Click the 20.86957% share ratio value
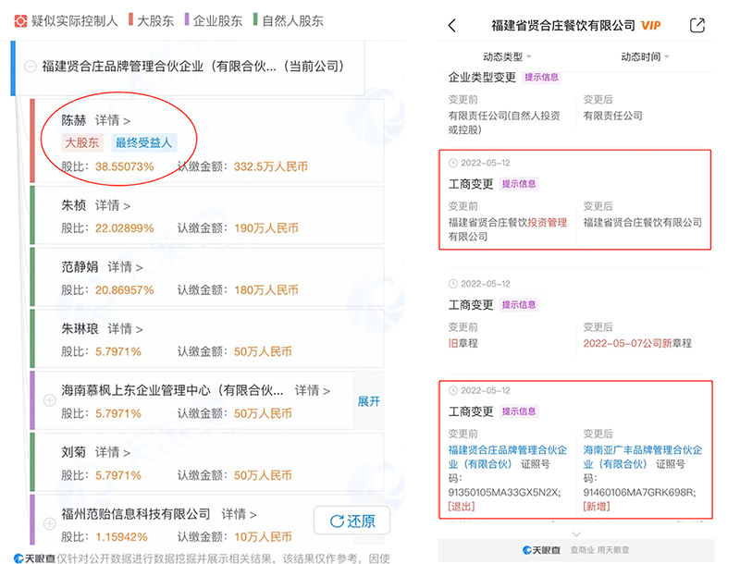 pos(125,290)
